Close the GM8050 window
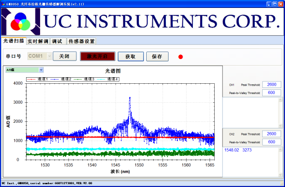This screenshot has height=187, width=285. (281, 4)
